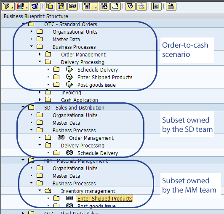The image size is (224, 214).
Task: Click the open folder icon of Inventory management
Action: point(48,190)
